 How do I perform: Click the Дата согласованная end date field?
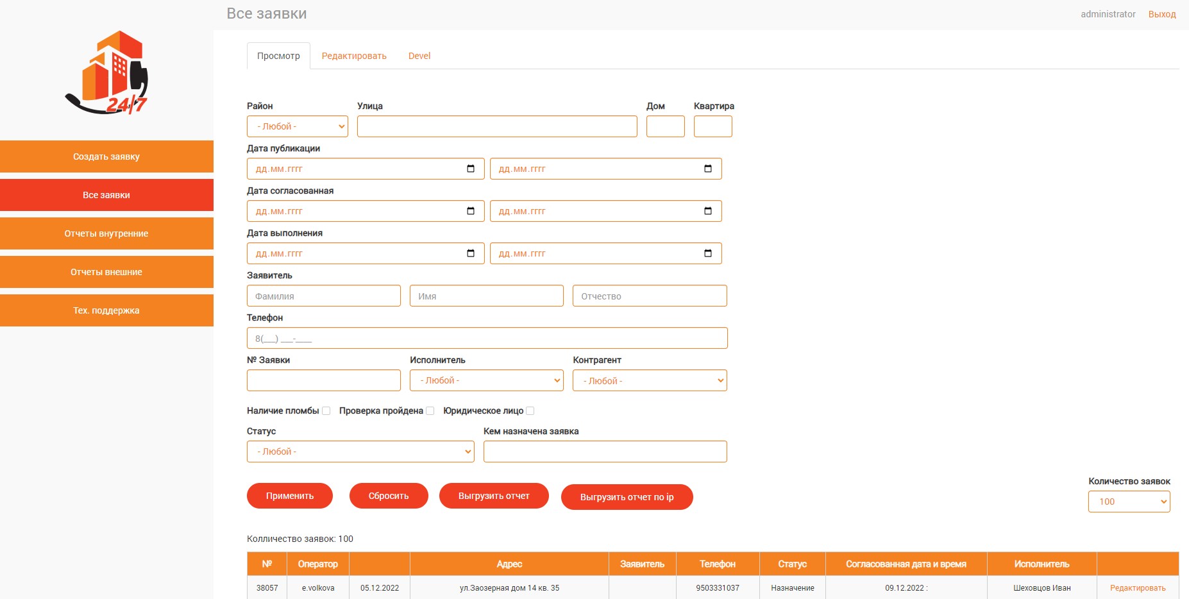tap(606, 211)
